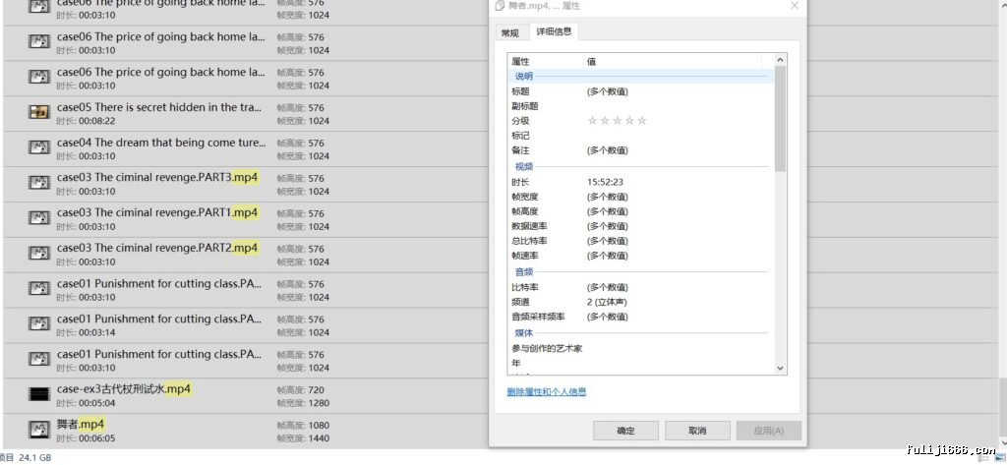Click the 帧高度 row in properties
1007x465 pixels.
click(640, 211)
